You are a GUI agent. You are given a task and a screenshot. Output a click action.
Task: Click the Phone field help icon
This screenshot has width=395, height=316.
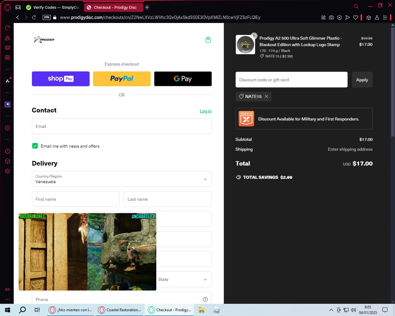(x=205, y=299)
